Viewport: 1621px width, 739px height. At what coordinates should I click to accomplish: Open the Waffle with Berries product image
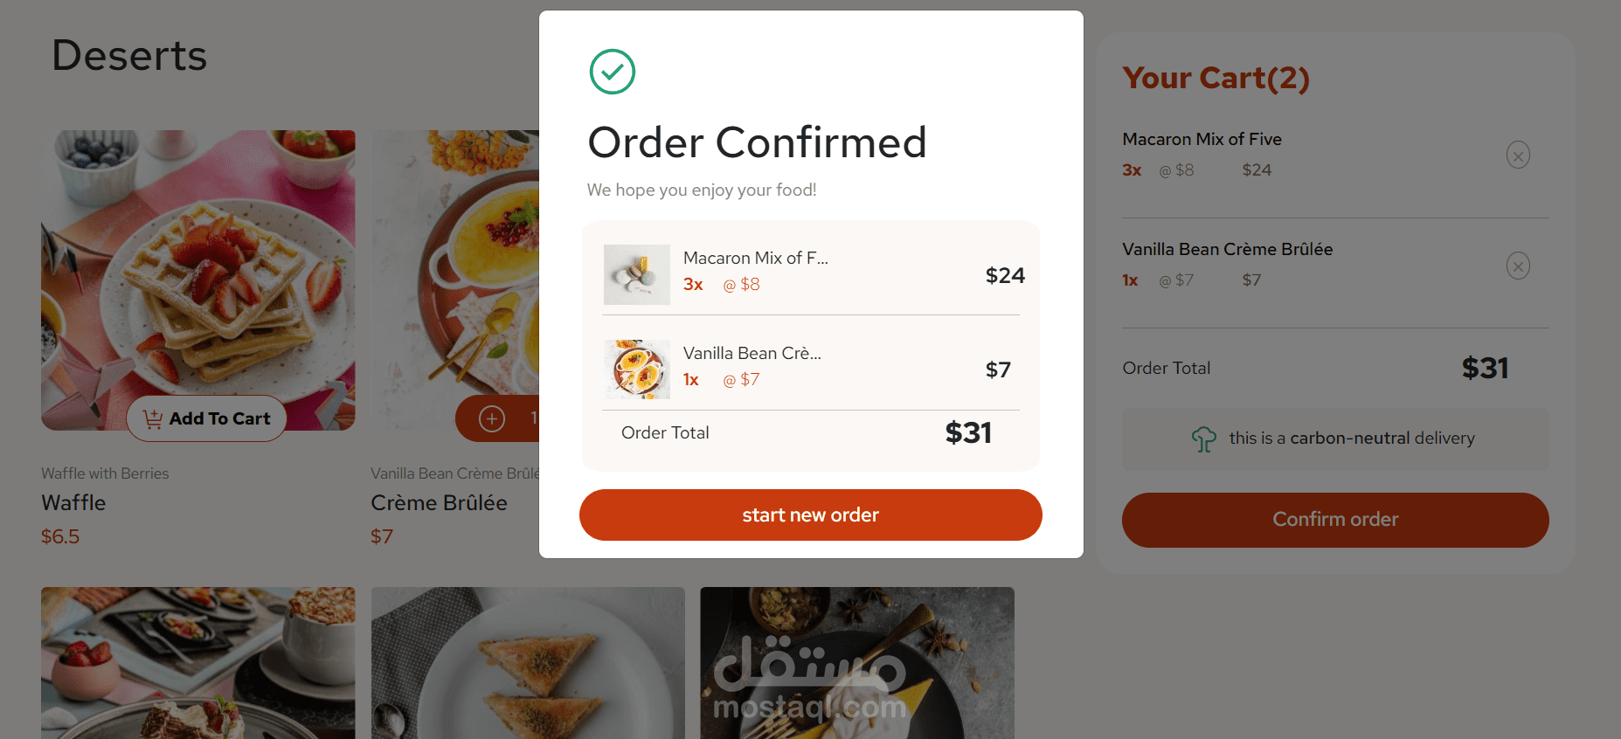198,262
